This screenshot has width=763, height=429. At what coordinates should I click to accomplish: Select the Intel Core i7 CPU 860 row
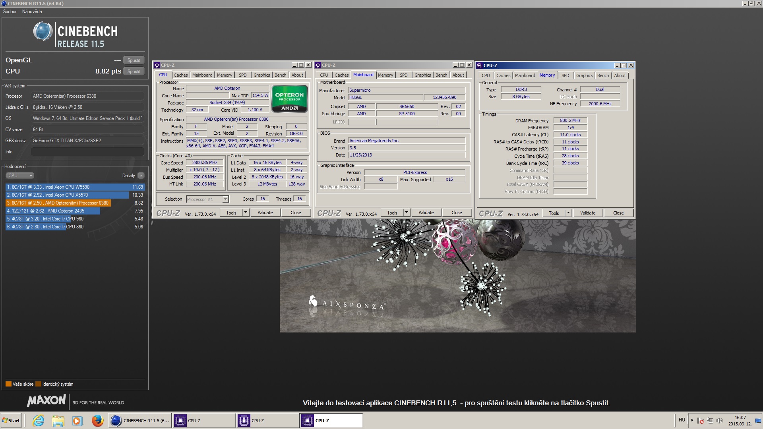point(75,227)
